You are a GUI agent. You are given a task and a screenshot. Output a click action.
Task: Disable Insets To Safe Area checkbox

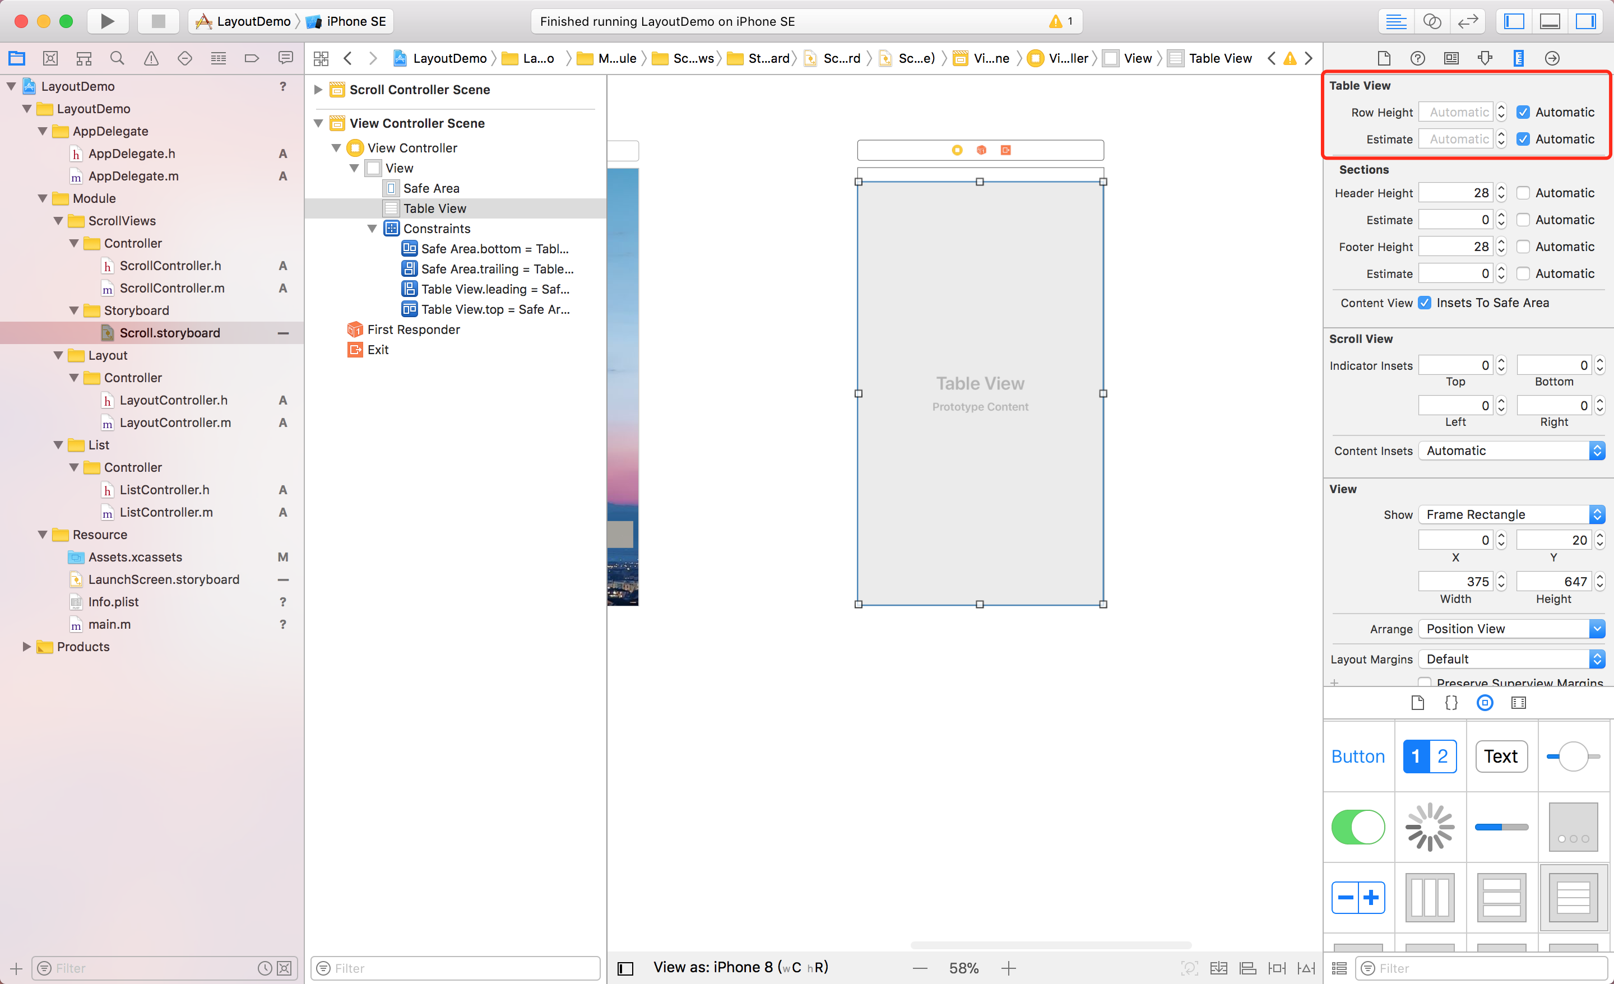(x=1424, y=303)
